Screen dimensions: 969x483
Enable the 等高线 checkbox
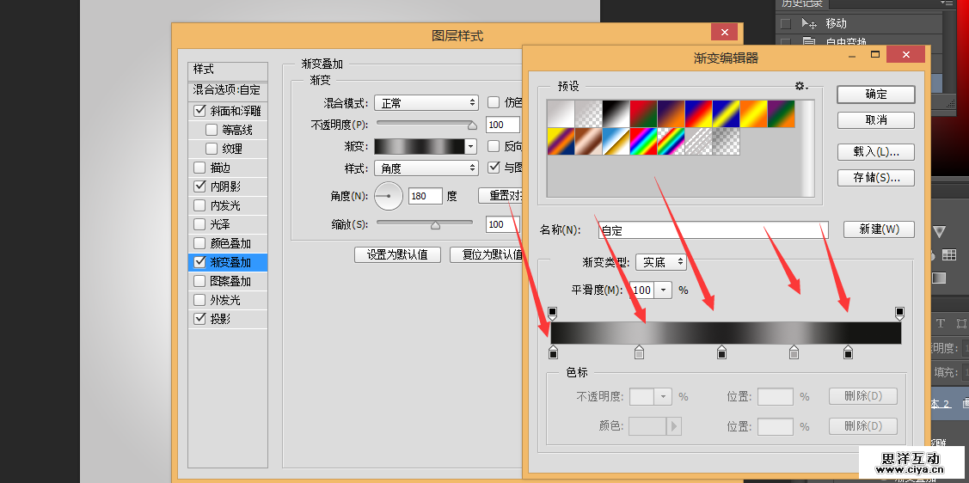tap(212, 130)
